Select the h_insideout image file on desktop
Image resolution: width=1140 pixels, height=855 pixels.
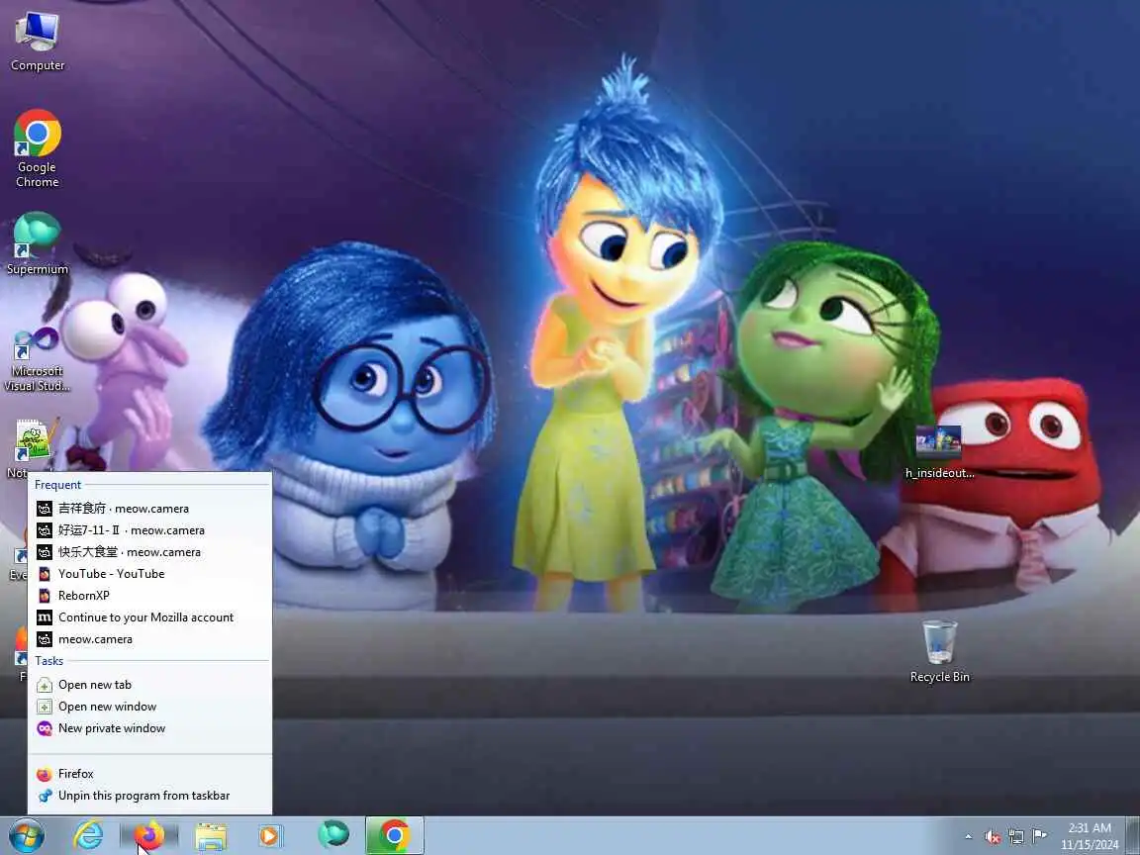point(938,452)
